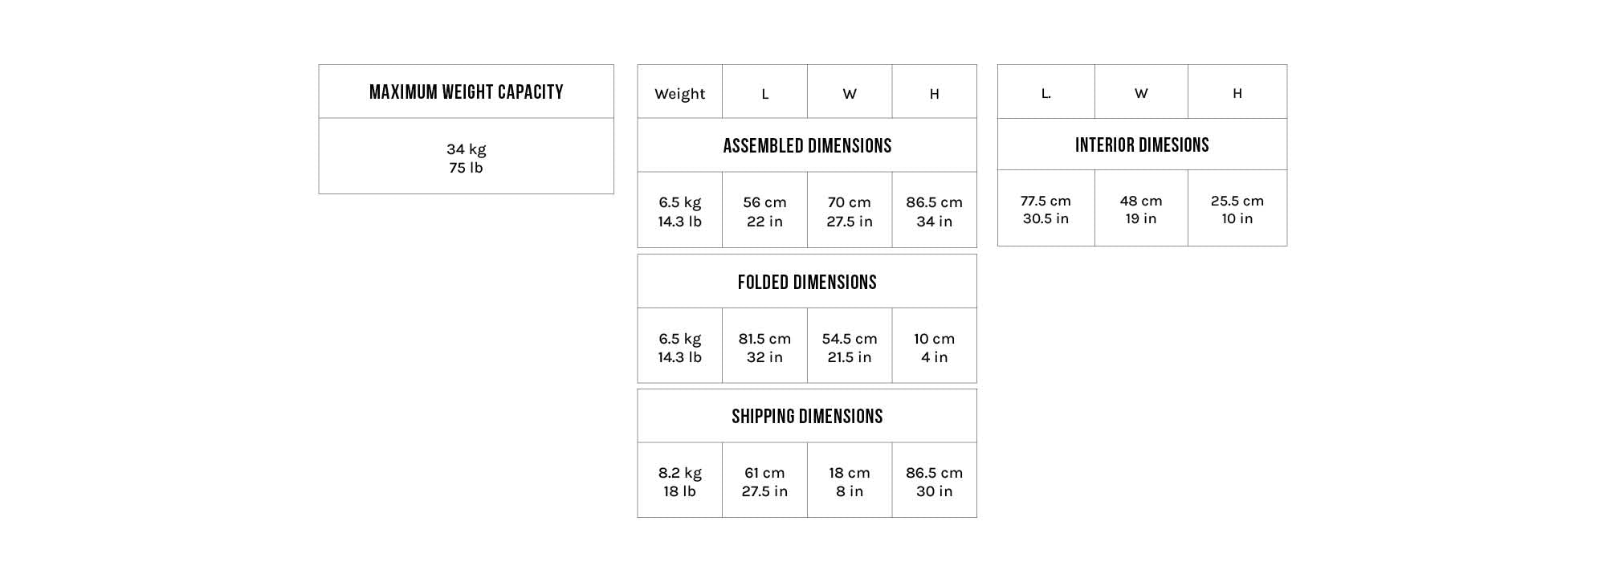
Task: Click the Shipping Dimensions section heading
Action: coord(807,417)
